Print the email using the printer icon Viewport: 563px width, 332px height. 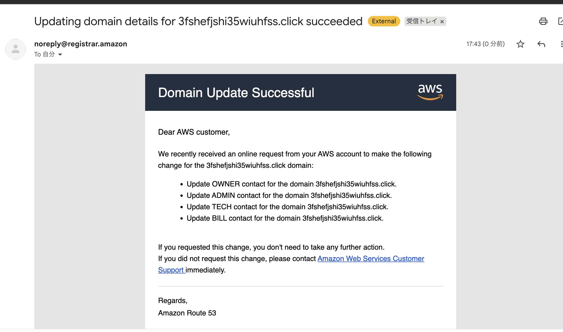(x=544, y=21)
